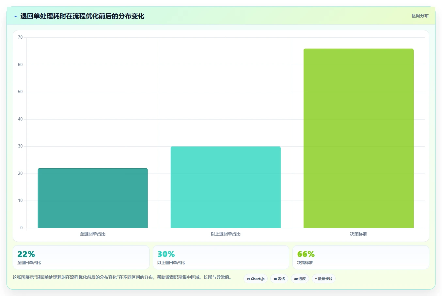Click the y-axis value 30
The height and width of the screenshot is (296, 442).
20,146
